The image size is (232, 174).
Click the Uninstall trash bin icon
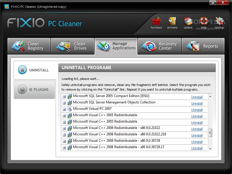pyautogui.click(x=22, y=70)
